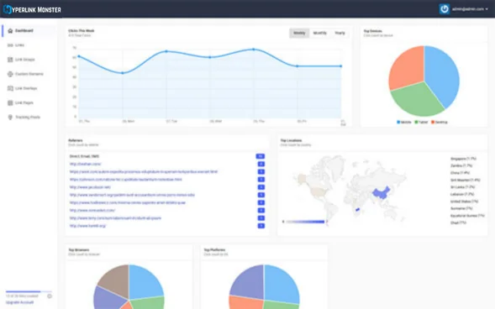
Task: Toggle Tablet legend in Top Devices
Action: pos(421,122)
